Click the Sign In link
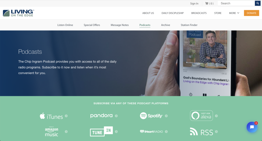 [x=194, y=4]
